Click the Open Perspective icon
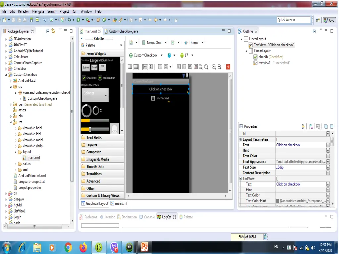The image size is (339, 254). (318, 20)
